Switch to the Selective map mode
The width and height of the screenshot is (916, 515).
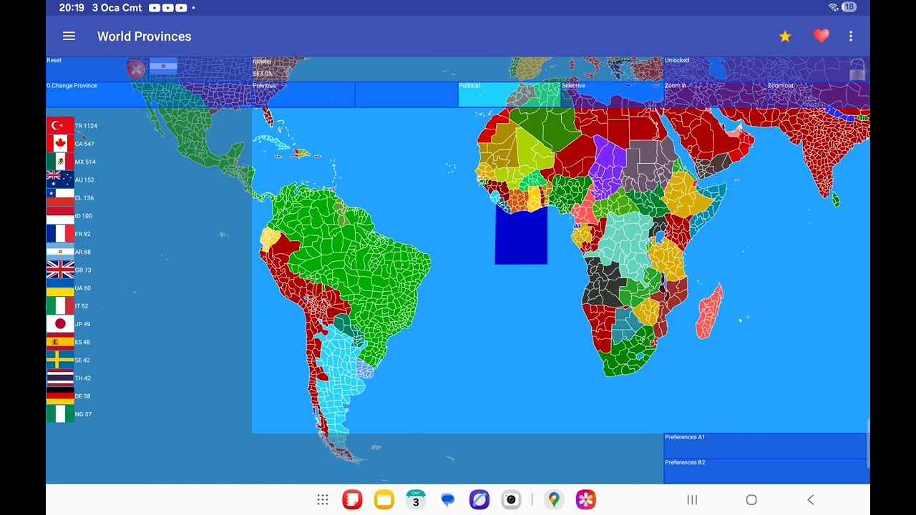tap(613, 94)
